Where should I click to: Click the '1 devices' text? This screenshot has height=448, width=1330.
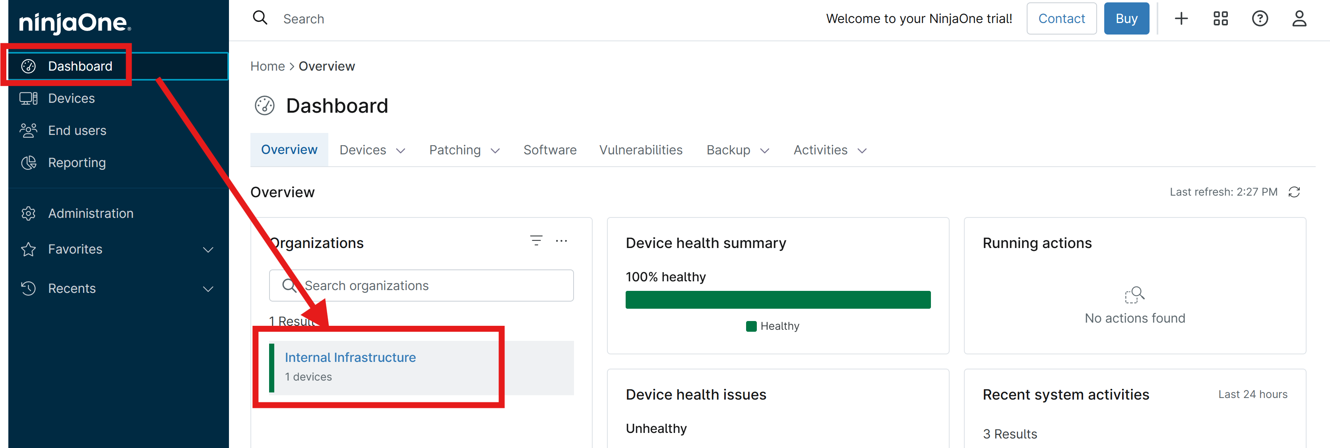(308, 377)
